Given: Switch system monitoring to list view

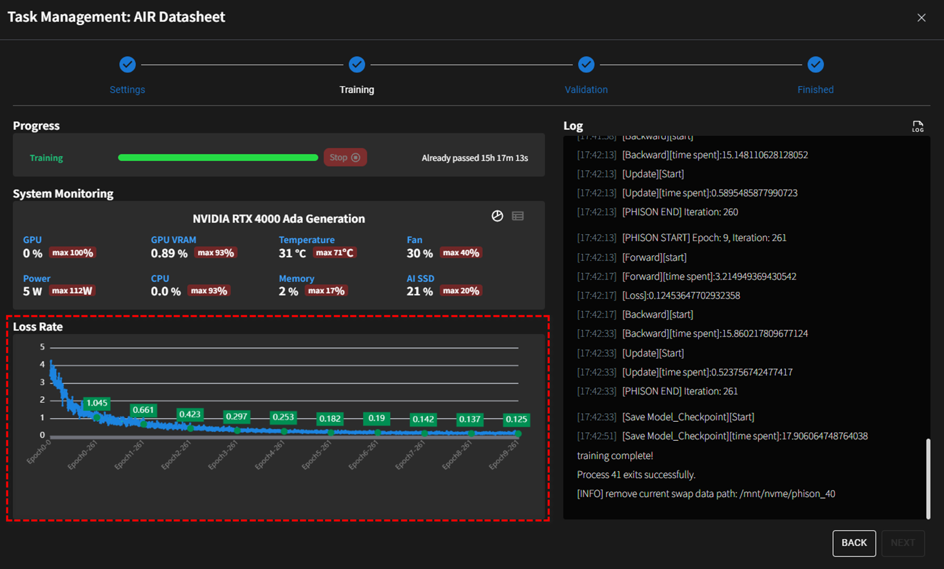Looking at the screenshot, I should [518, 216].
